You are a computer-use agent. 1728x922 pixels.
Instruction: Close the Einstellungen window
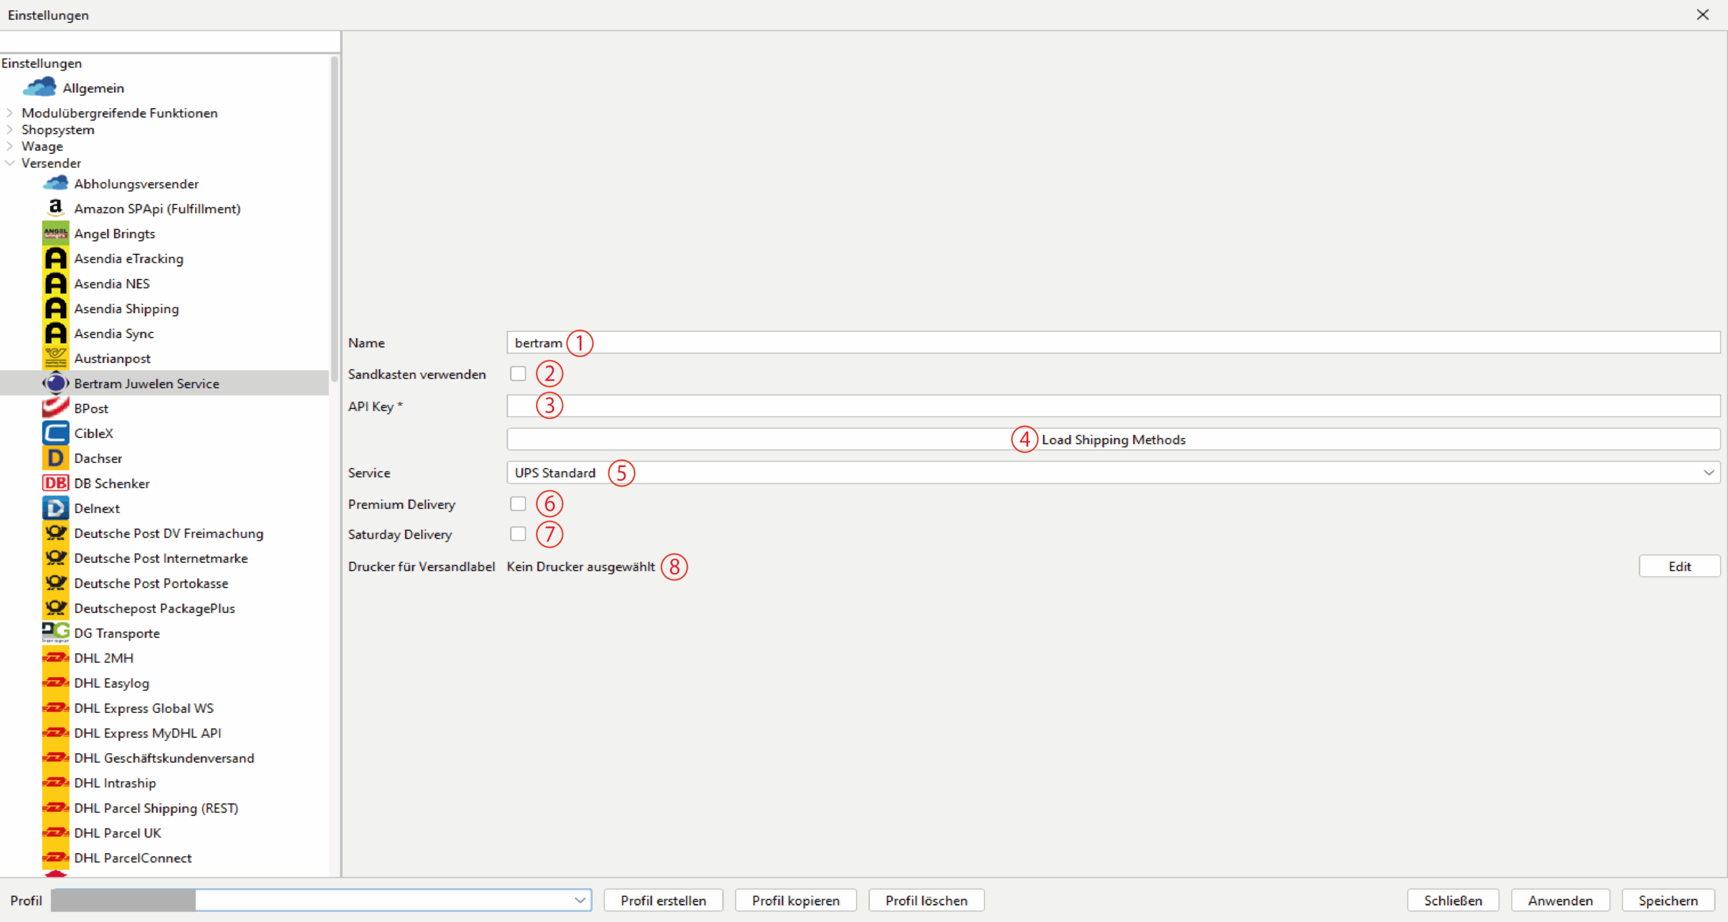tap(1702, 15)
